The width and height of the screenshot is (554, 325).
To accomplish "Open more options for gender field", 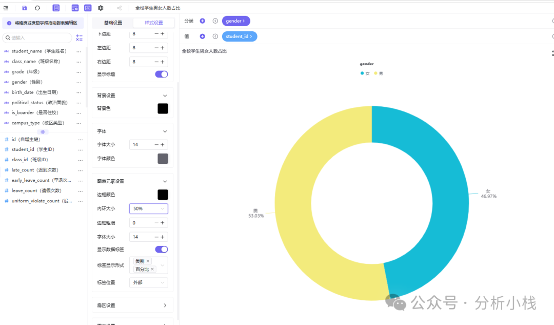I will coord(79,82).
